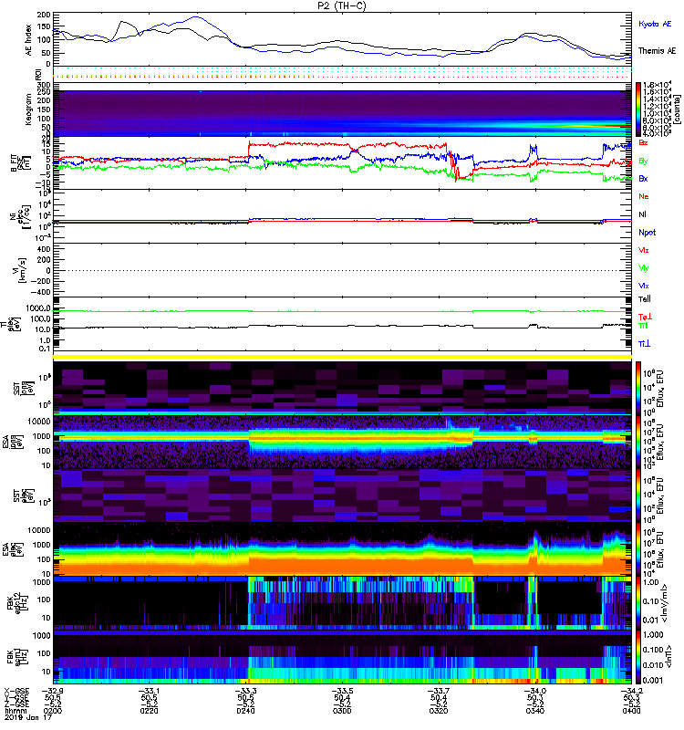Click the date label 2019 Jan 17
The image size is (684, 730).
coord(28,717)
